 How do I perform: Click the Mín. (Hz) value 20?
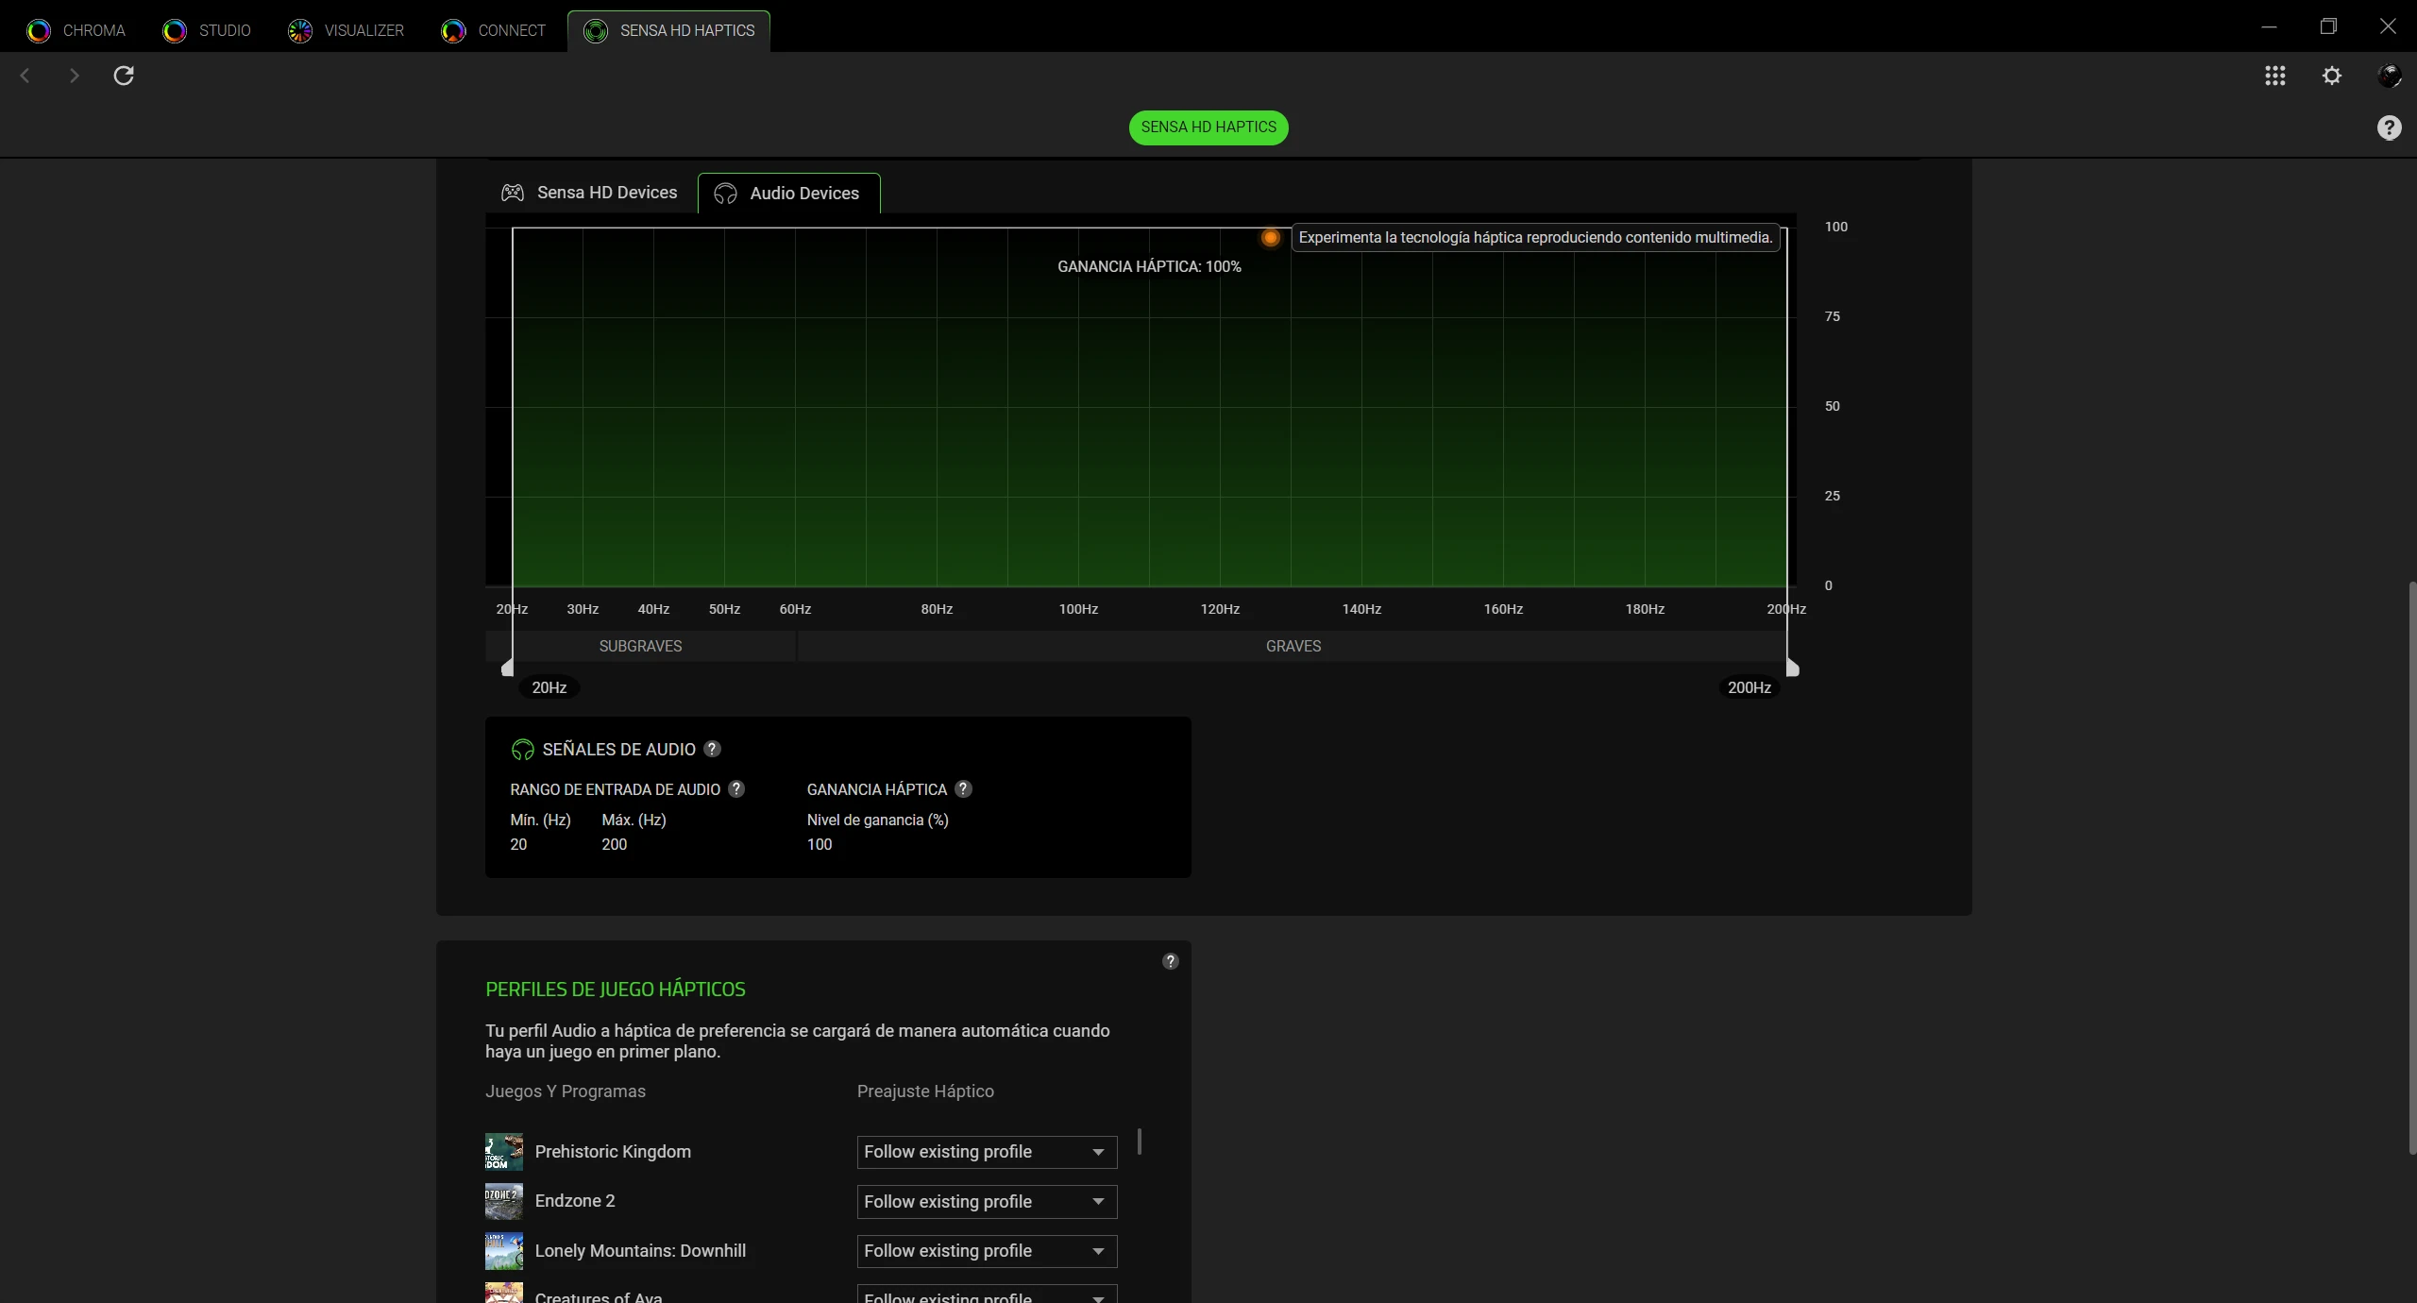click(518, 844)
